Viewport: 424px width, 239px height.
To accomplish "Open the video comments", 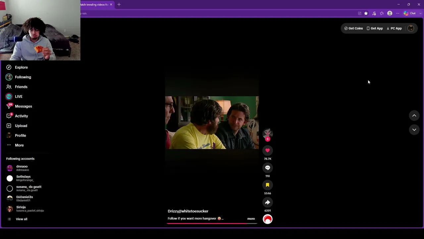I will pos(268,168).
